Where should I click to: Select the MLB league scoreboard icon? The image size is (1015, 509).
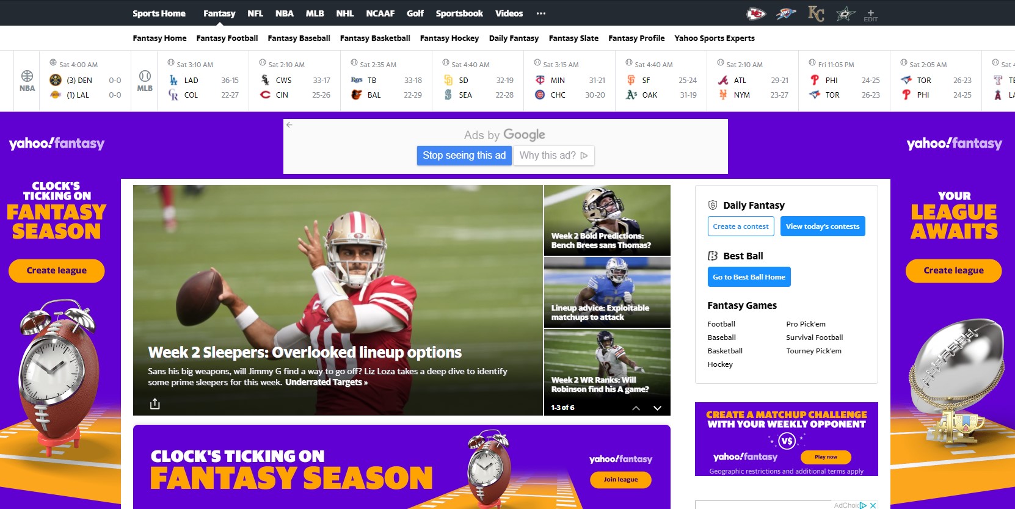[145, 81]
